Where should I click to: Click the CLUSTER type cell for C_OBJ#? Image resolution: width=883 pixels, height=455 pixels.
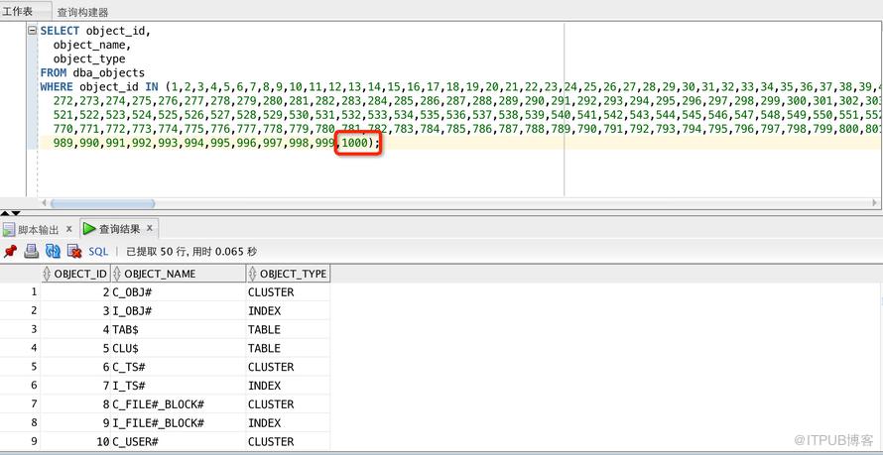[288, 292]
